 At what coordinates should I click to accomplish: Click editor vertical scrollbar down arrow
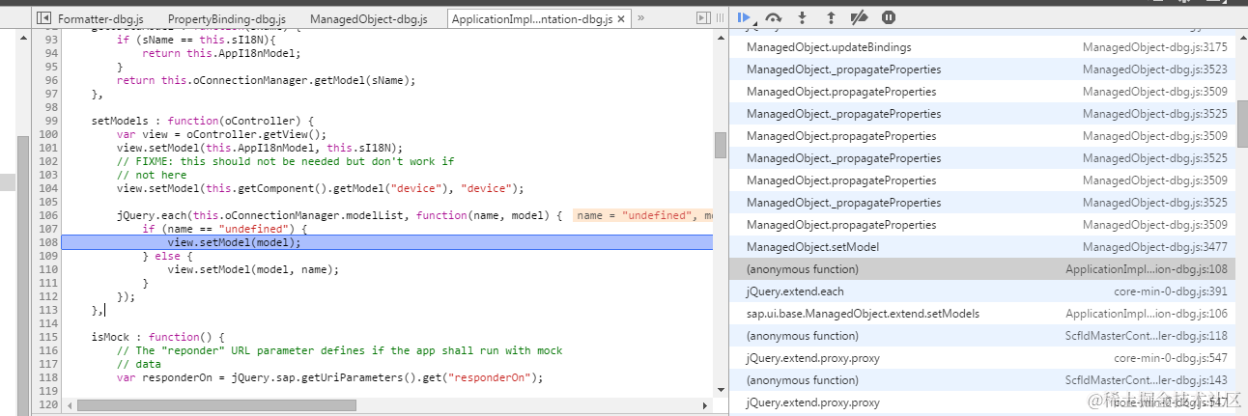720,391
